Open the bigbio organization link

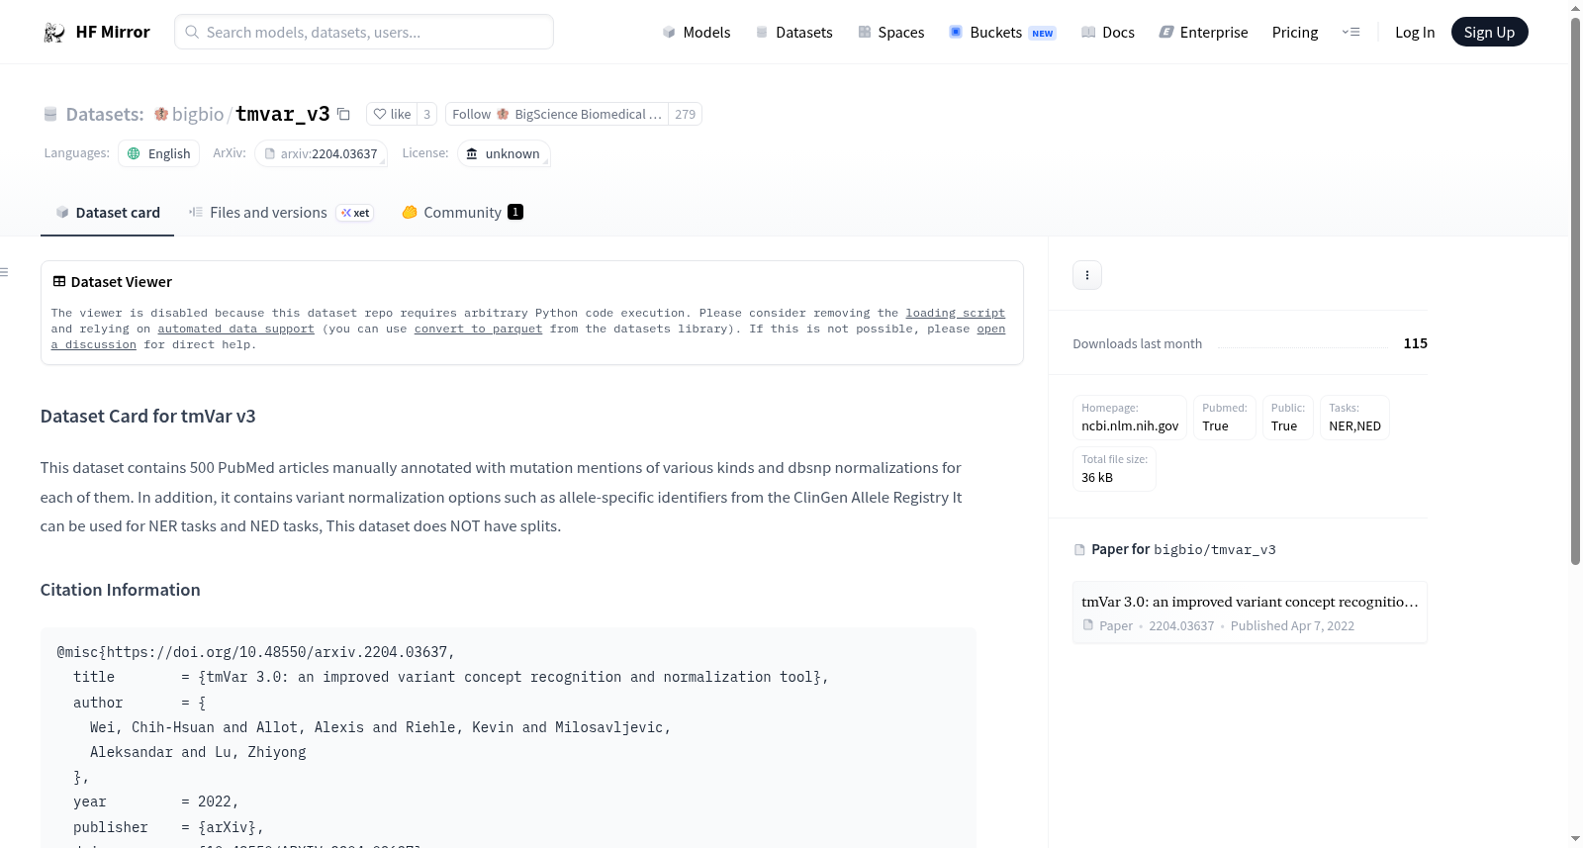pyautogui.click(x=198, y=115)
